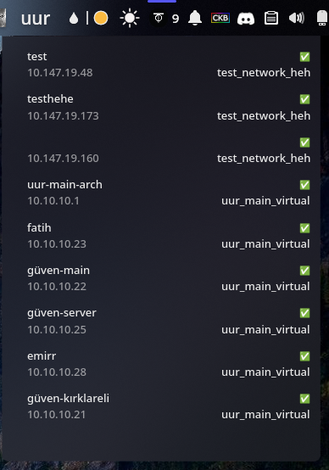
Task: Open the brightness sun icon
Action: pos(130,18)
